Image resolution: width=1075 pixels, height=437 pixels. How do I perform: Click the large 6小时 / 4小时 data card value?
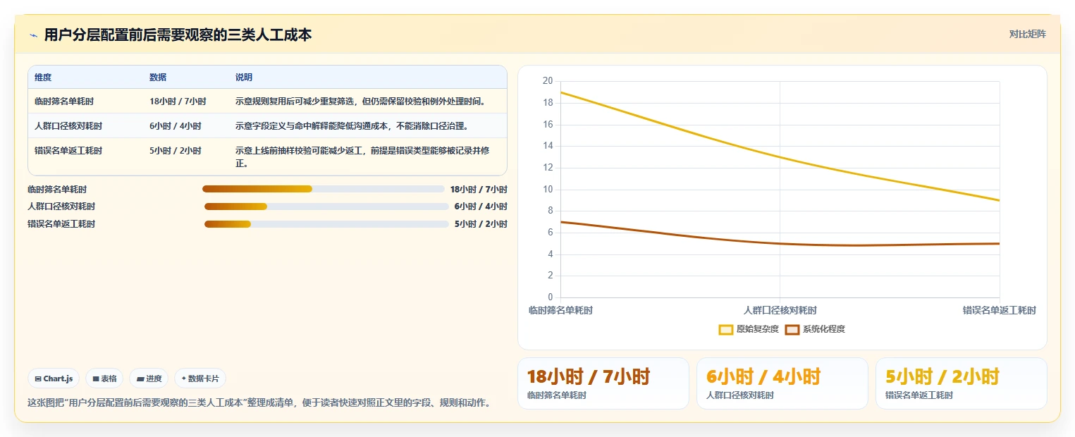763,376
